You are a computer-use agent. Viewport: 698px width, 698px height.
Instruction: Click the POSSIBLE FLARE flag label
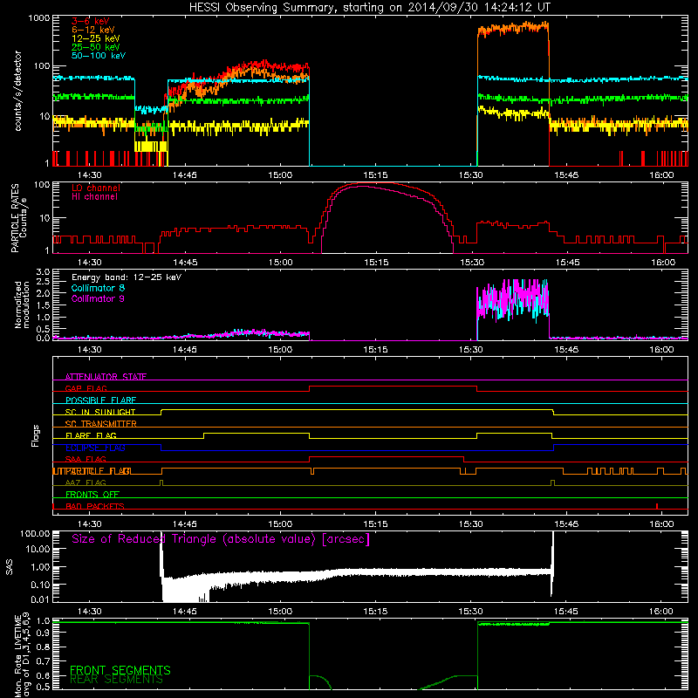pos(100,400)
